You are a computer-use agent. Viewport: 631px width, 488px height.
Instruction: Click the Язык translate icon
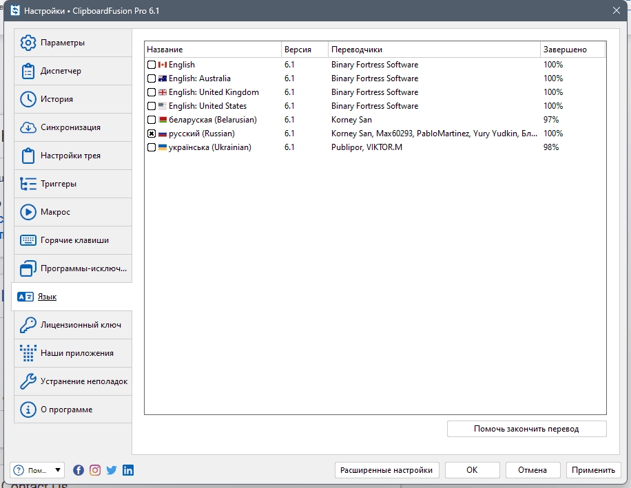(25, 297)
